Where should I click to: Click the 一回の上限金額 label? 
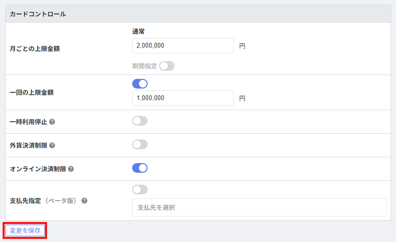(32, 92)
